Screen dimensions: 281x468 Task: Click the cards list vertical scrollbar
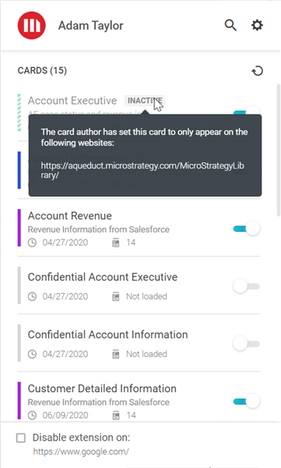[x=279, y=150]
